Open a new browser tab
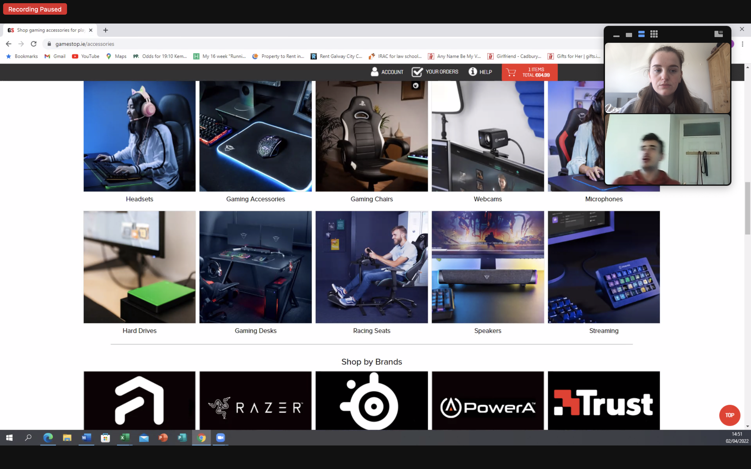 point(105,30)
